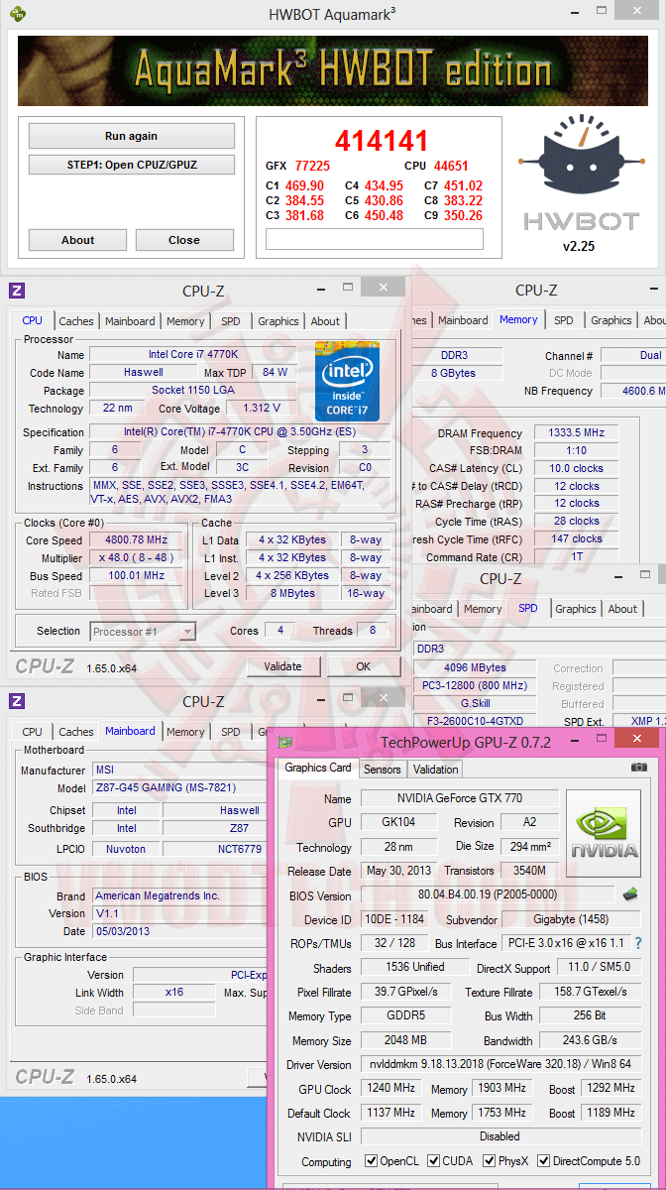Select the Mainboard tab in the bottom CPU-Z window

[x=131, y=731]
